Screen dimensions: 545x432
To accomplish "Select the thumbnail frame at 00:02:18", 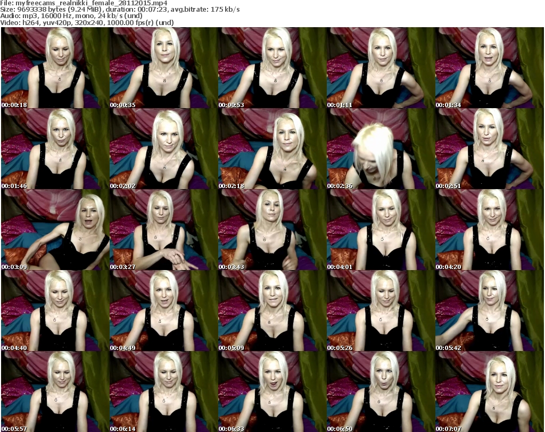I will [x=272, y=149].
